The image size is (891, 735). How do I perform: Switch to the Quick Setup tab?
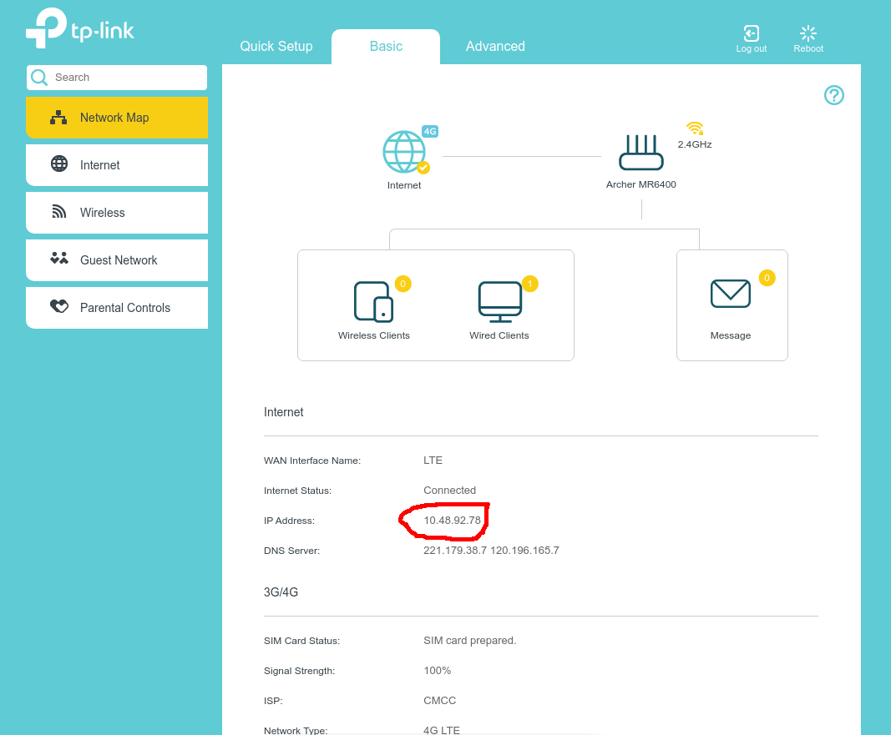point(276,46)
